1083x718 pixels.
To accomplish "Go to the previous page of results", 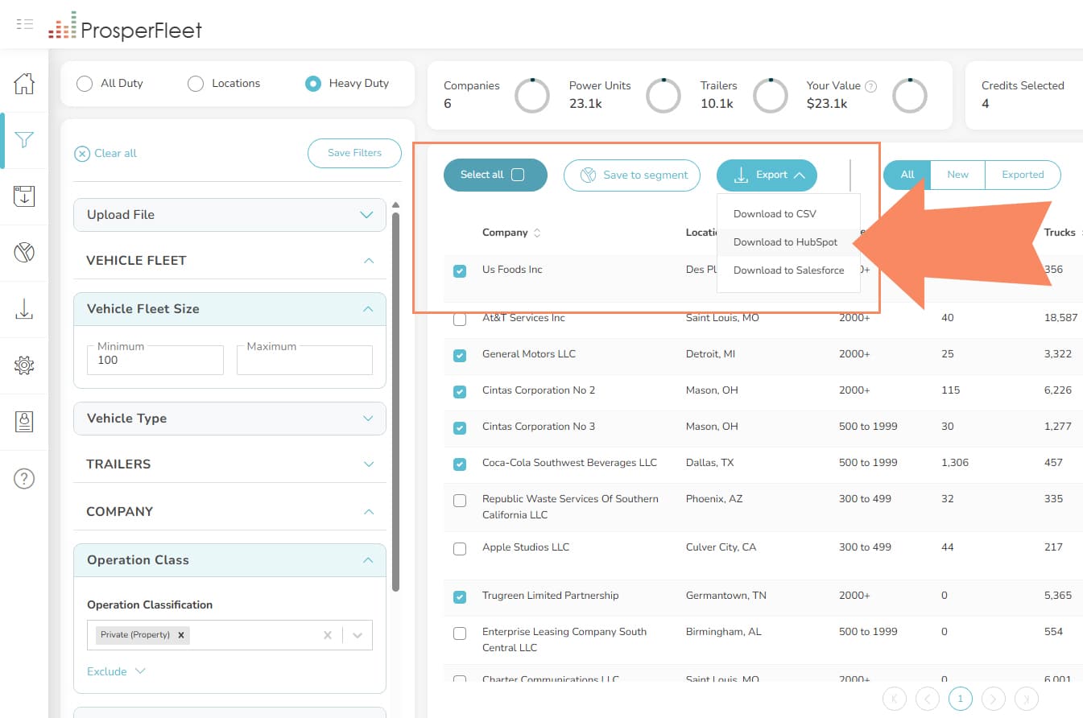I will pyautogui.click(x=927, y=699).
